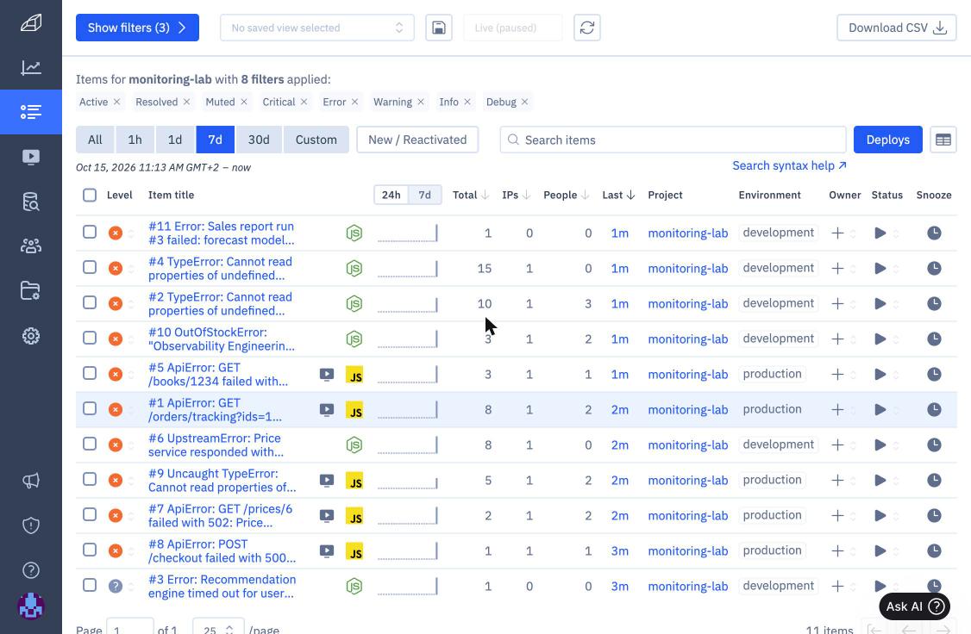Click the snooze clock for item #6

pyautogui.click(x=934, y=444)
